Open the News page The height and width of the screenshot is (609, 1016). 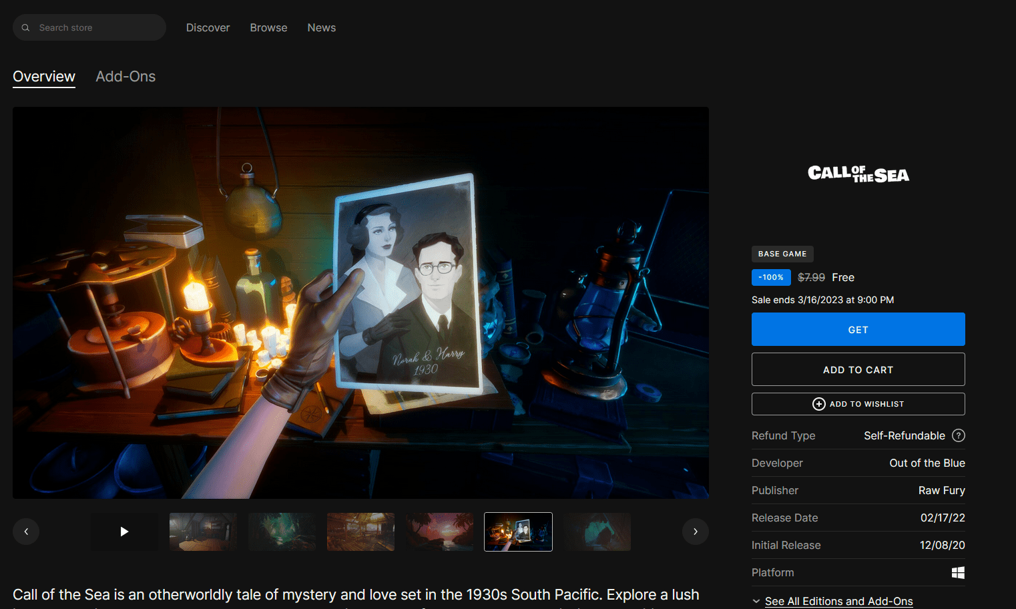click(322, 27)
